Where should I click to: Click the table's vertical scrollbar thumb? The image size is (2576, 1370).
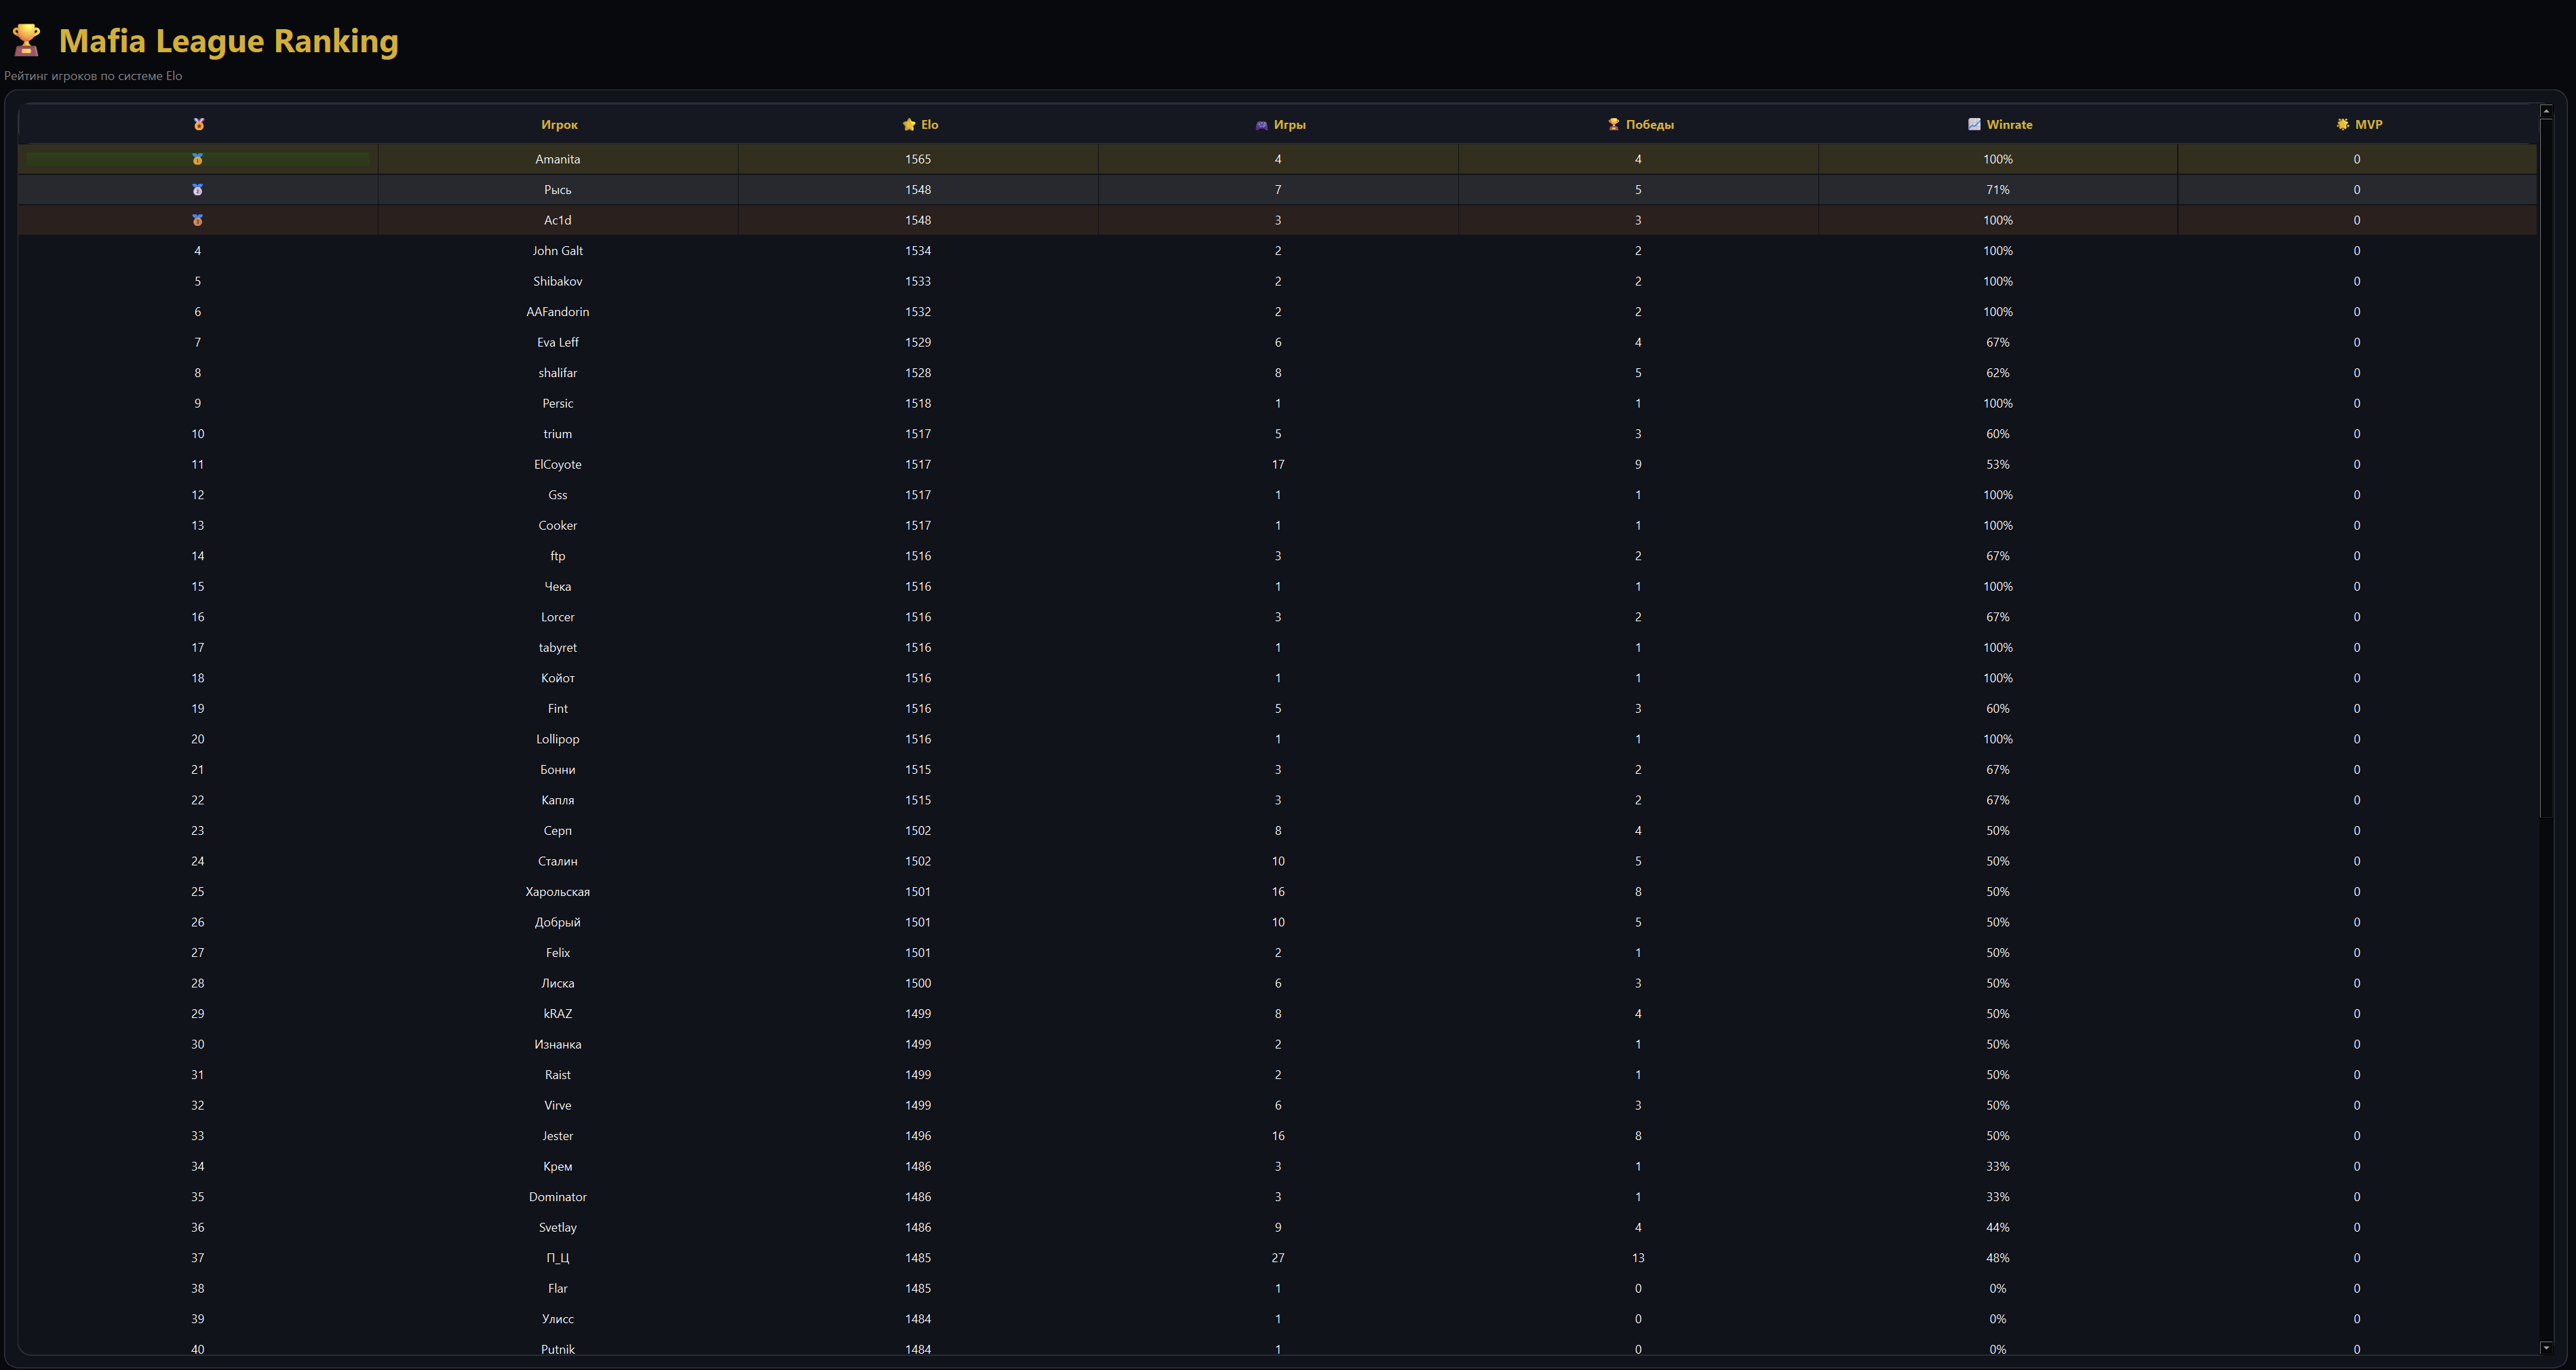click(2546, 469)
